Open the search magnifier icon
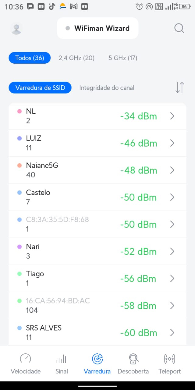Viewport: 195px width, 390px height. (179, 28)
